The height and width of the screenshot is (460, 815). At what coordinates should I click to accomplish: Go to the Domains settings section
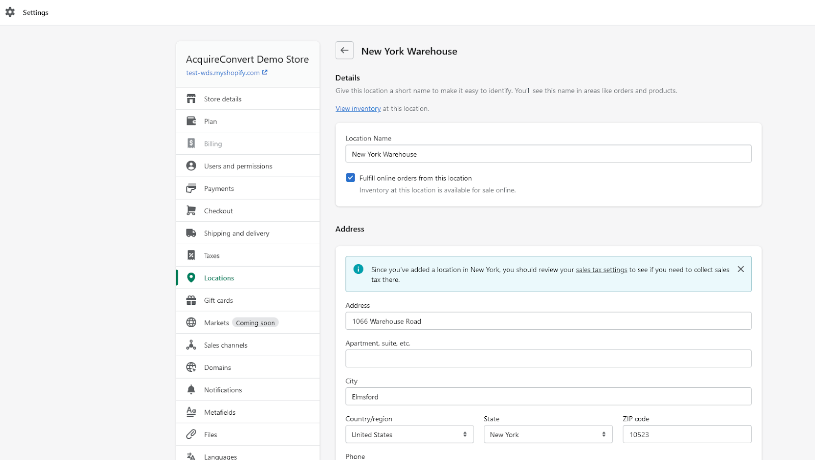218,367
